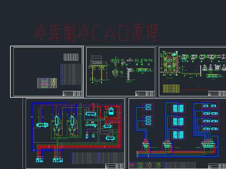
Task: Click the yellow table in top-right sheet
Action: [x=171, y=89]
